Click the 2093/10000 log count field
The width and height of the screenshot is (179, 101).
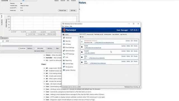[40, 48]
